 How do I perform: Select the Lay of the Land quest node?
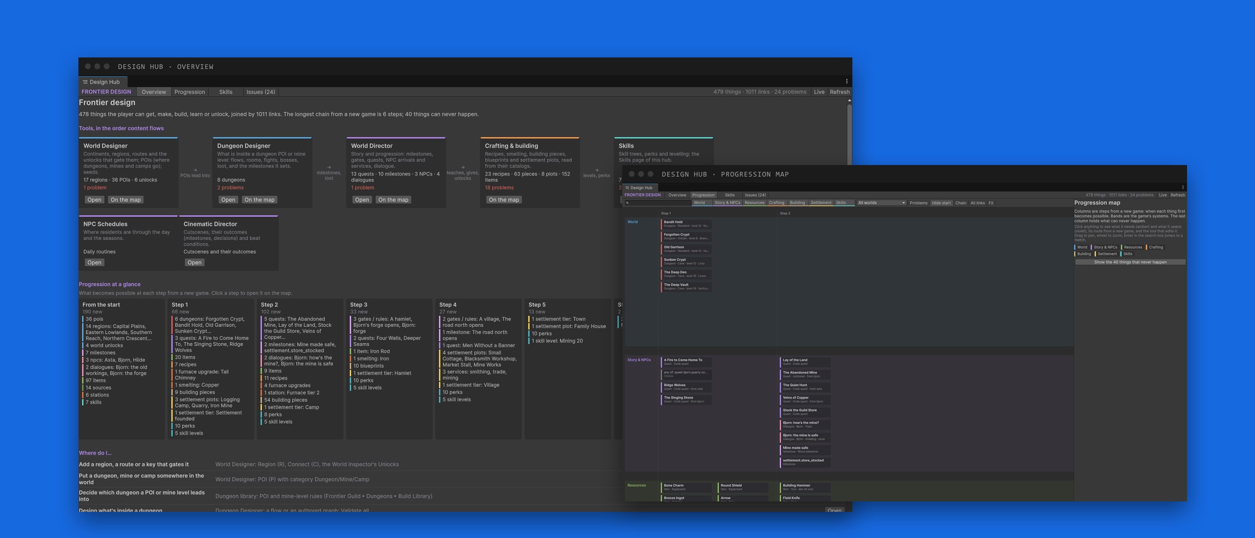805,362
